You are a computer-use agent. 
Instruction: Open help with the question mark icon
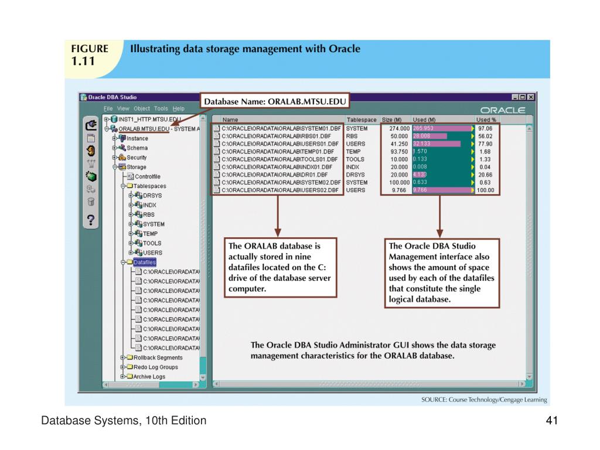point(91,220)
